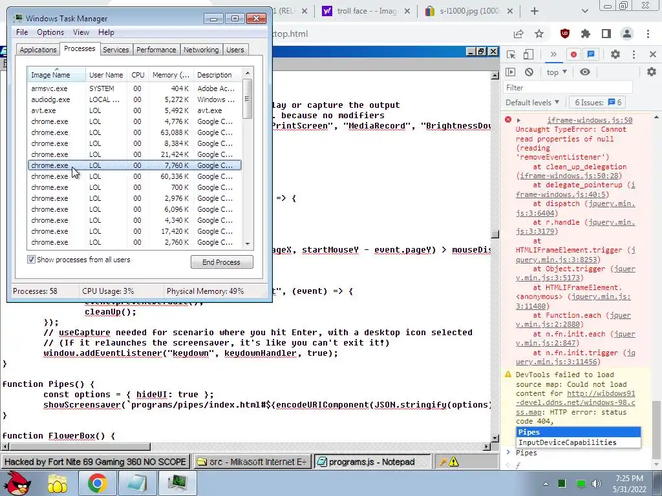Image resolution: width=662 pixels, height=496 pixels.
Task: Click the console Filter input field
Action: click(568, 88)
